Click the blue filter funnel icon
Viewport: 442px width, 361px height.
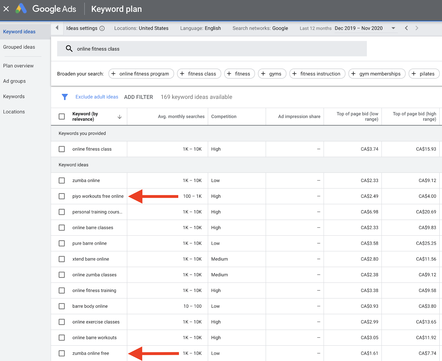pyautogui.click(x=65, y=97)
